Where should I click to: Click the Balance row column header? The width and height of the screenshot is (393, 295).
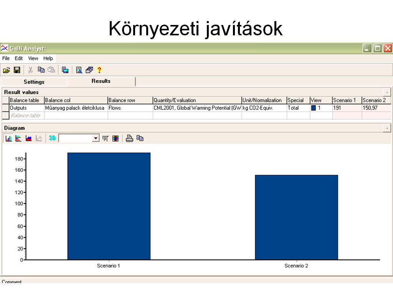[130, 100]
